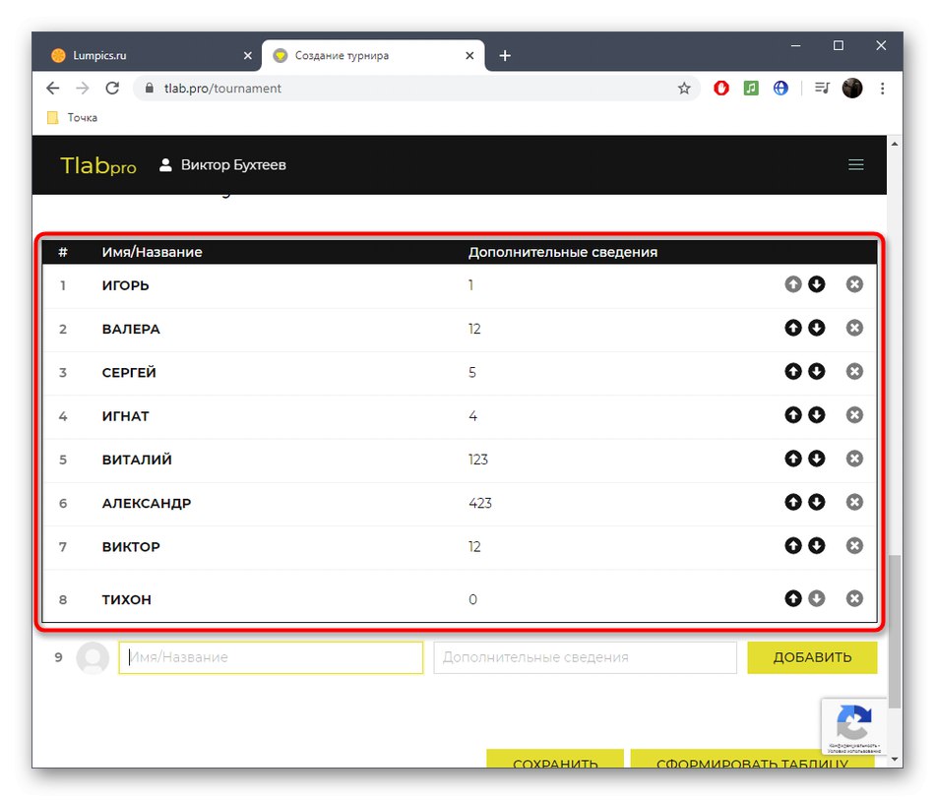Move ТИХОН up one position
This screenshot has height=800, width=935.
792,598
